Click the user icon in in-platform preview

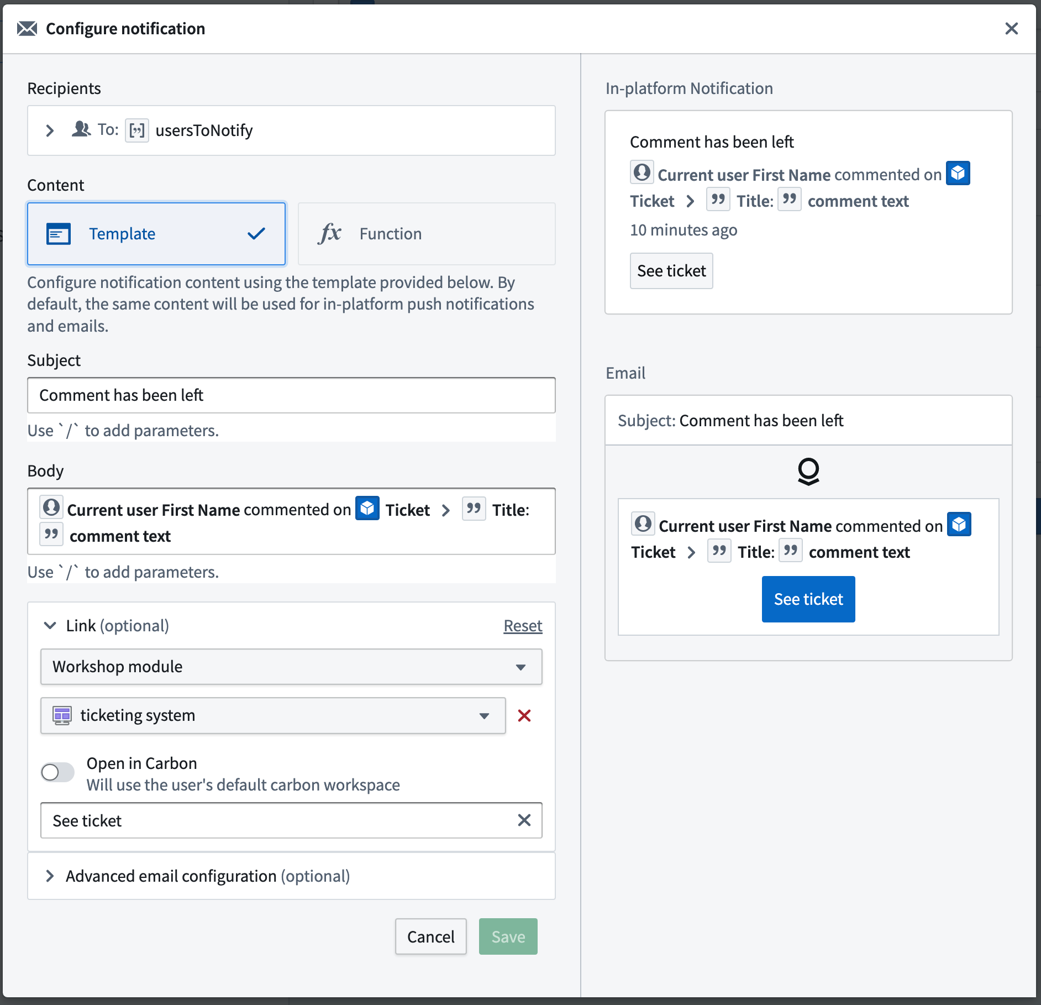click(x=642, y=172)
